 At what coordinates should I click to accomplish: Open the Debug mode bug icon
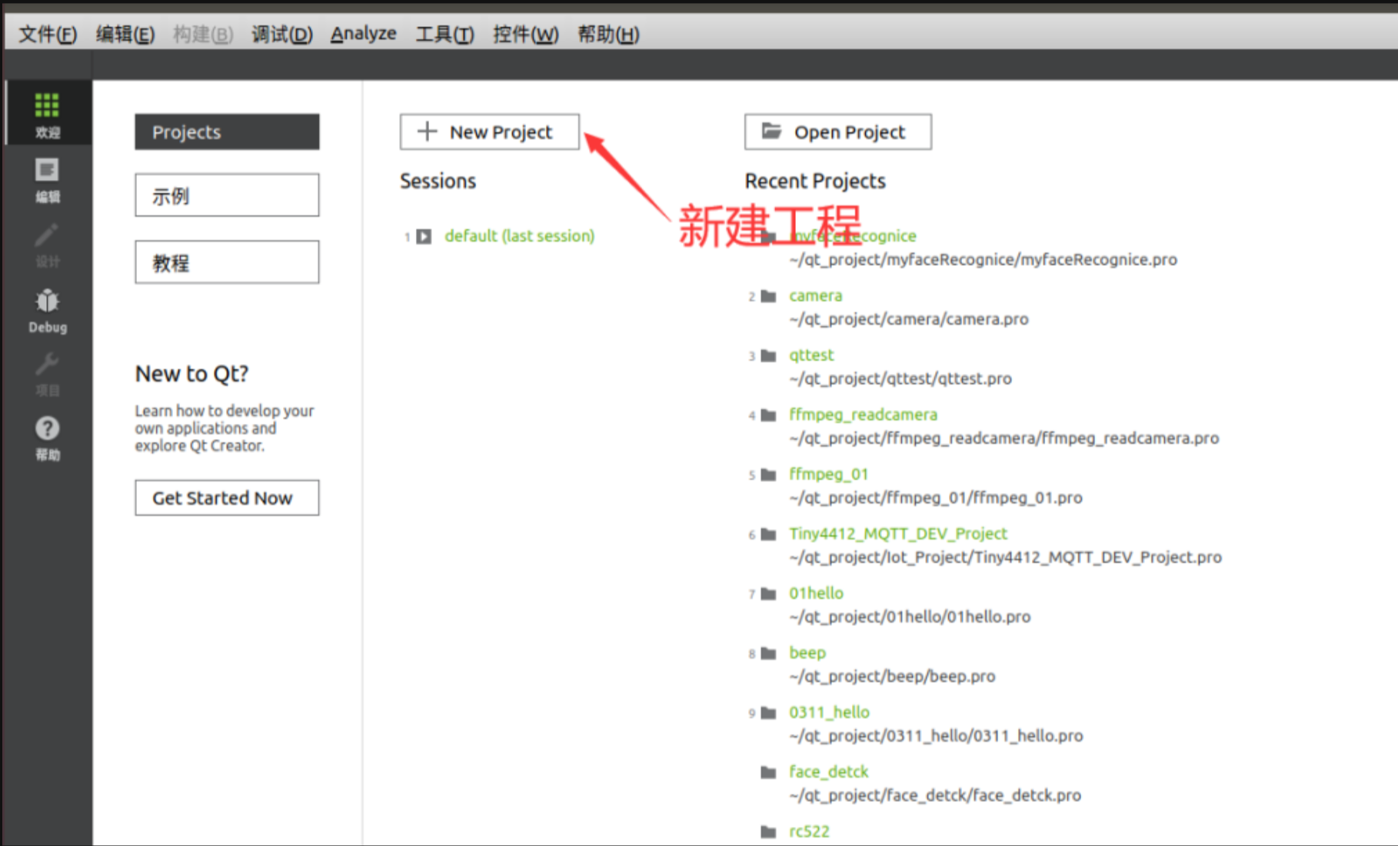tap(47, 310)
